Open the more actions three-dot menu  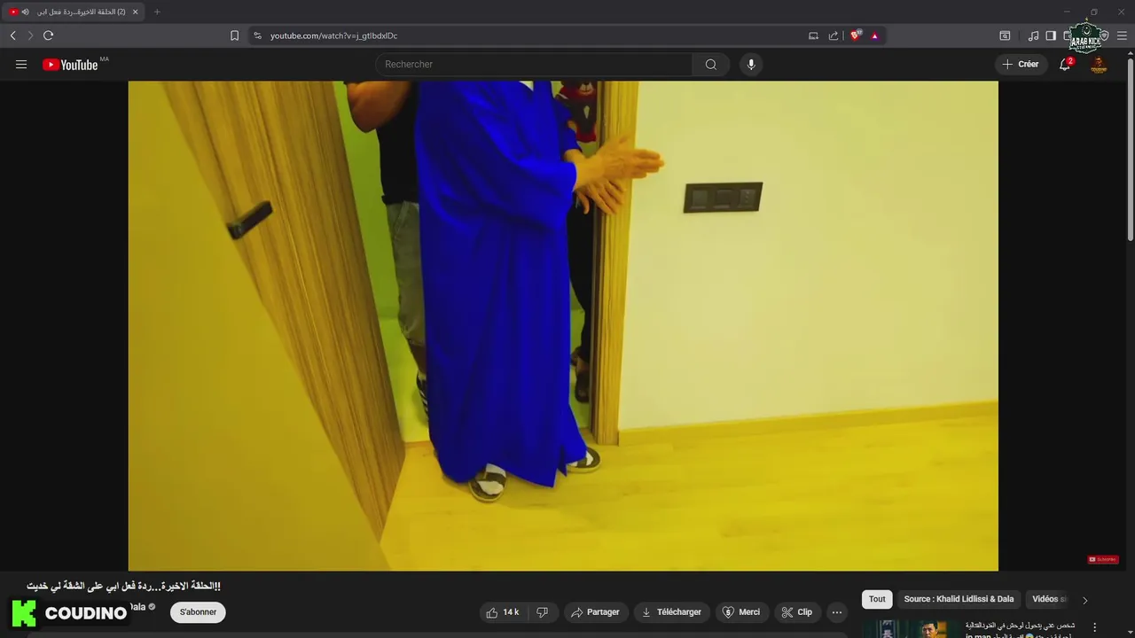click(837, 612)
